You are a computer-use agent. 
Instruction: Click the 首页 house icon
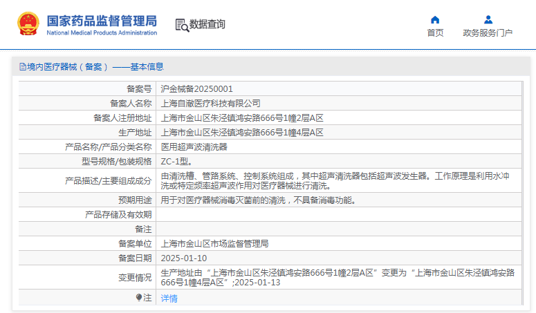pyautogui.click(x=435, y=19)
